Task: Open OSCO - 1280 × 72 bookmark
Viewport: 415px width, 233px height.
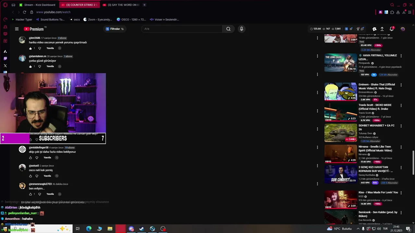Action: point(131,19)
